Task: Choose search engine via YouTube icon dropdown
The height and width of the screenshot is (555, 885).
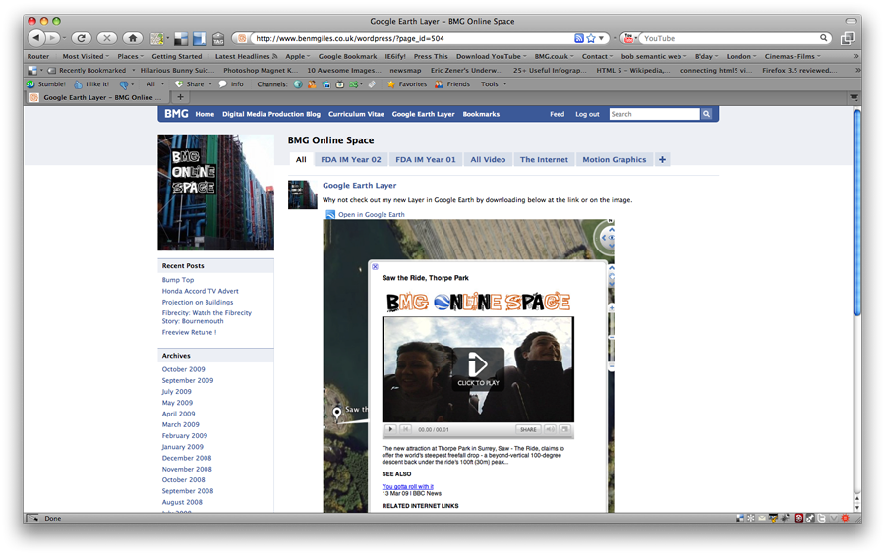Action: tap(629, 38)
